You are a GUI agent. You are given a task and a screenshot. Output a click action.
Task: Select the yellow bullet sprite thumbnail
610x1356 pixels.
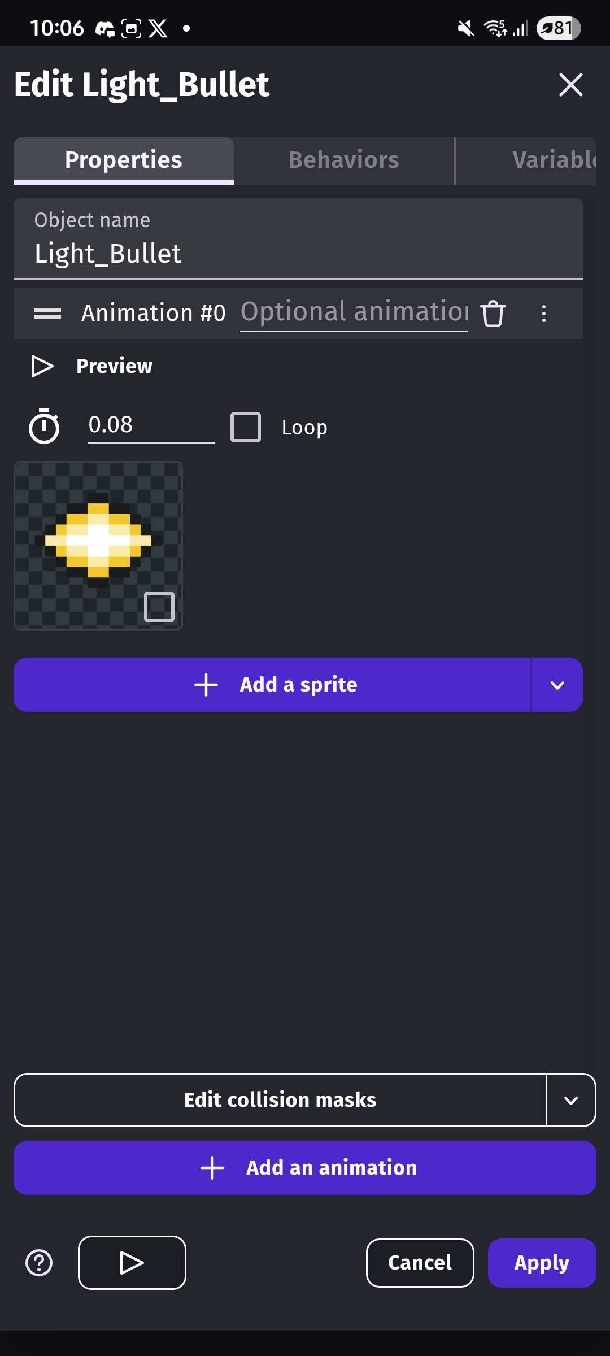98,540
